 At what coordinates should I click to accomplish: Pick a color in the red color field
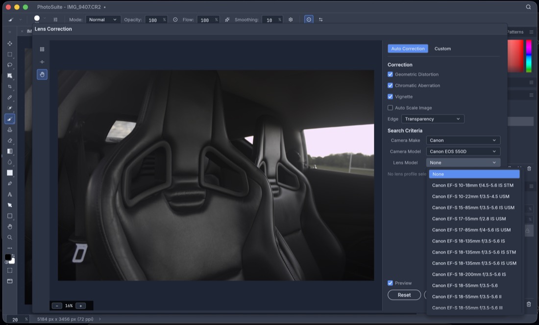point(515,56)
